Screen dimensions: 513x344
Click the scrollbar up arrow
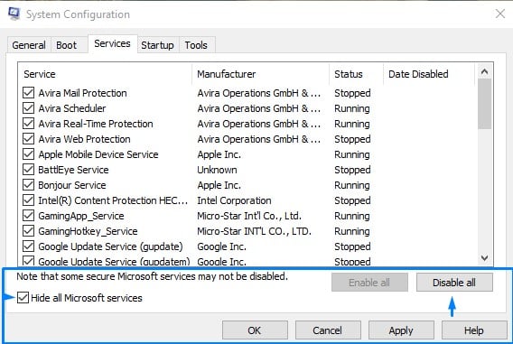(484, 71)
